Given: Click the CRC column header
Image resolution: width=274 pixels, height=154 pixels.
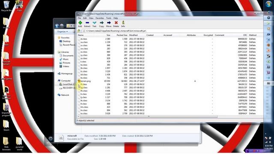Looking at the screenshot, I should click(x=245, y=35).
